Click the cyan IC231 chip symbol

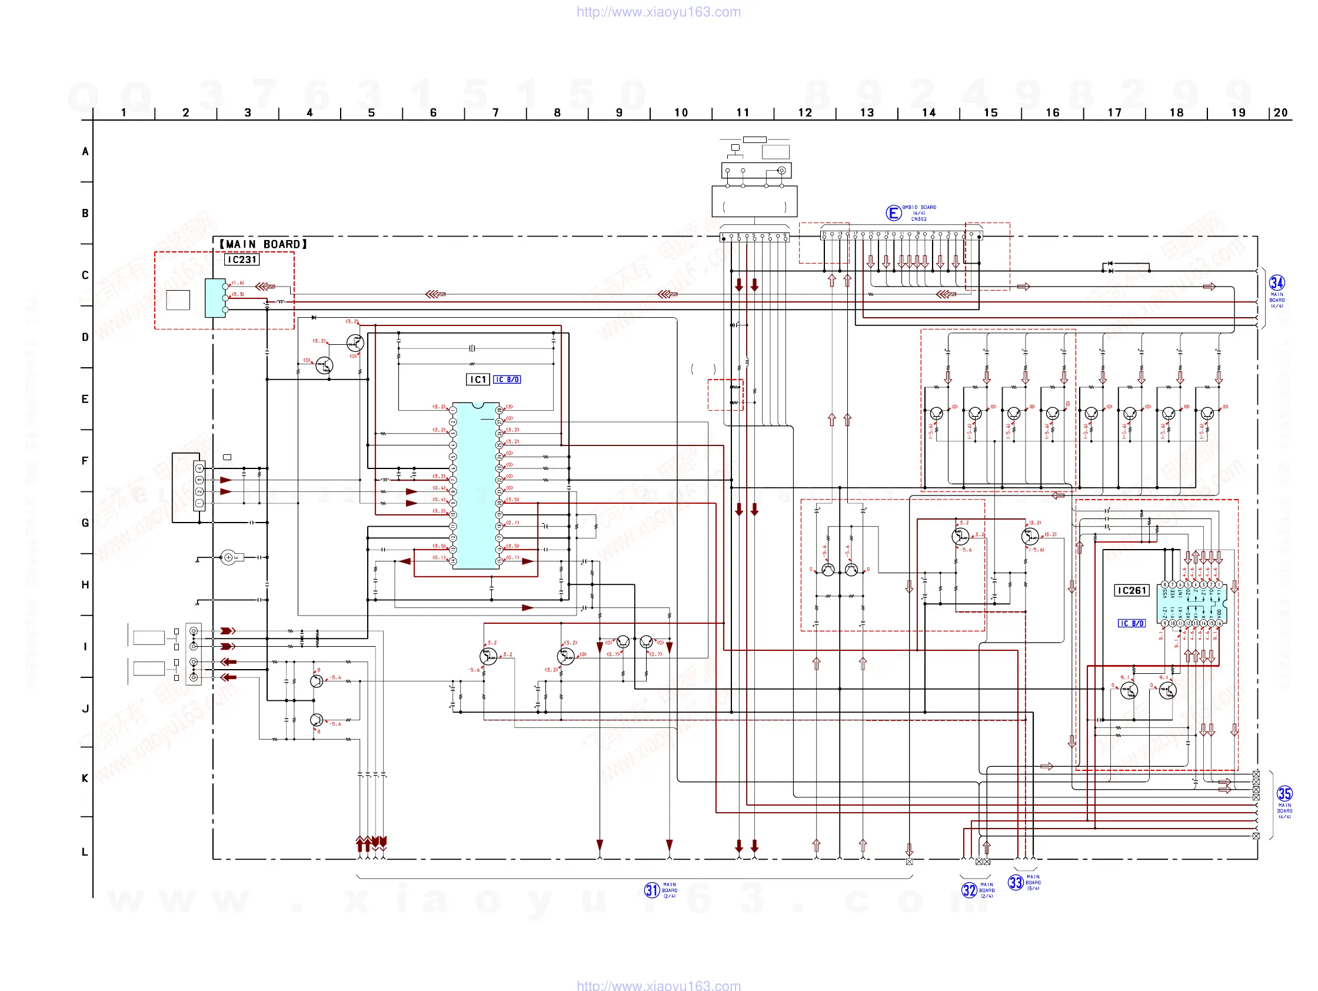point(215,298)
